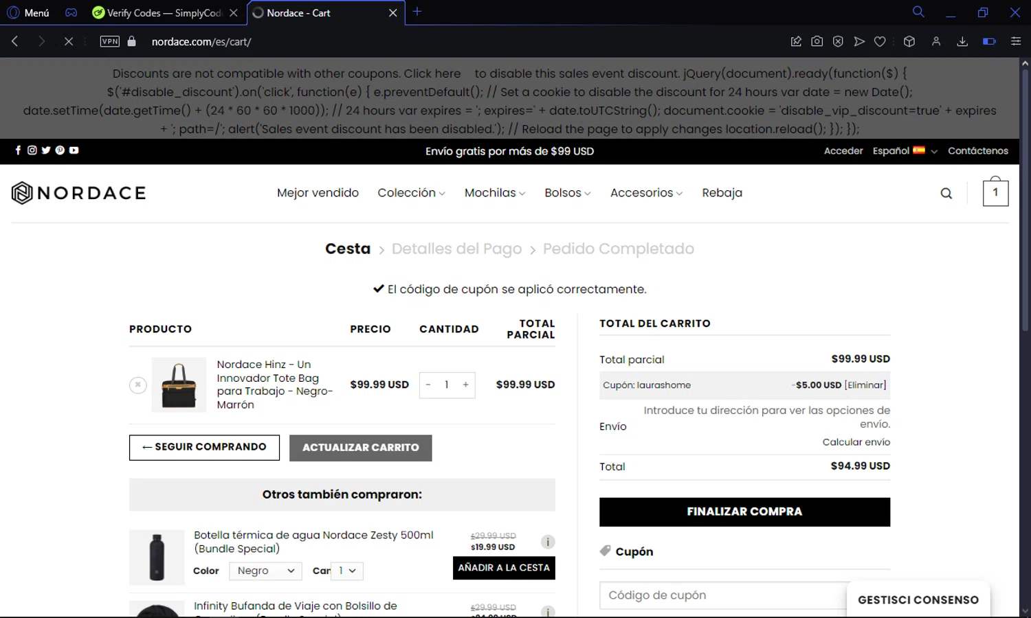Viewport: 1031px width, 618px height.
Task: Open the Zesty bottle Color Negro dropdown
Action: coord(265,571)
